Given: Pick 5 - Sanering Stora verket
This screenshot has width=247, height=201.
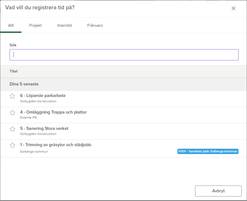Looking at the screenshot, I should coord(44,128).
